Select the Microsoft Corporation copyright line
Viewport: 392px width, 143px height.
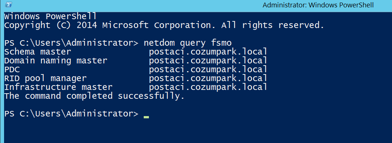click(164, 25)
